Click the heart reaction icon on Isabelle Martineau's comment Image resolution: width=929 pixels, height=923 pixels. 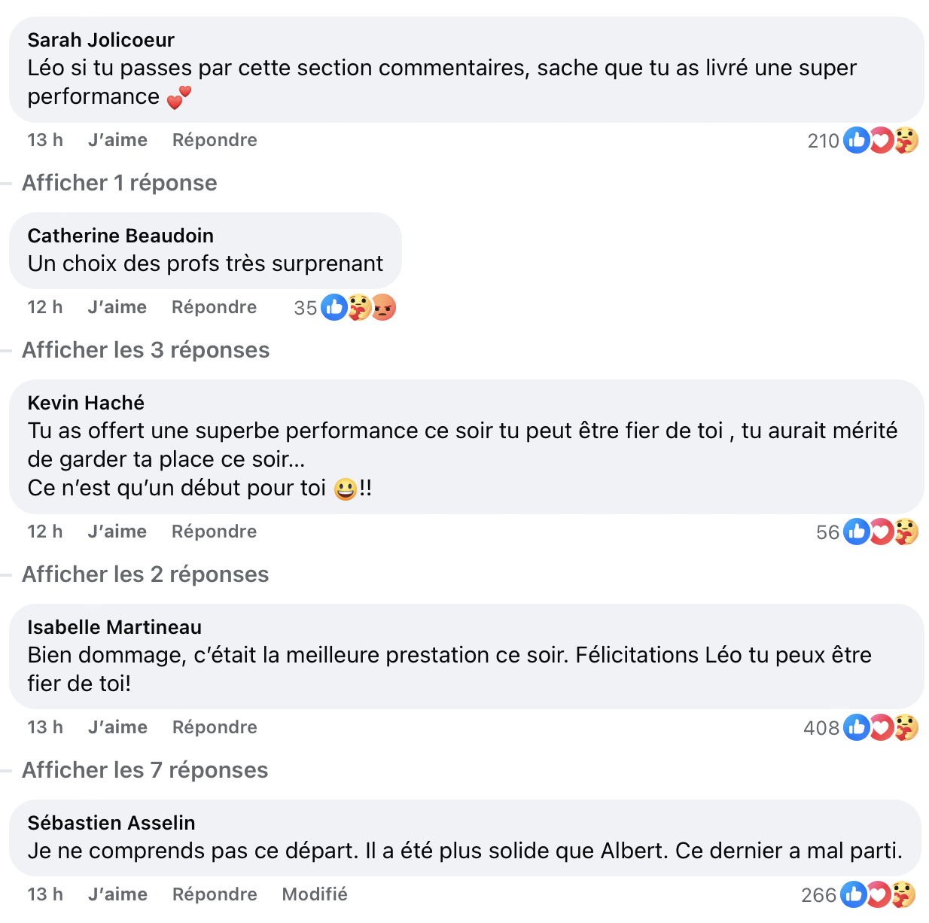point(881,727)
